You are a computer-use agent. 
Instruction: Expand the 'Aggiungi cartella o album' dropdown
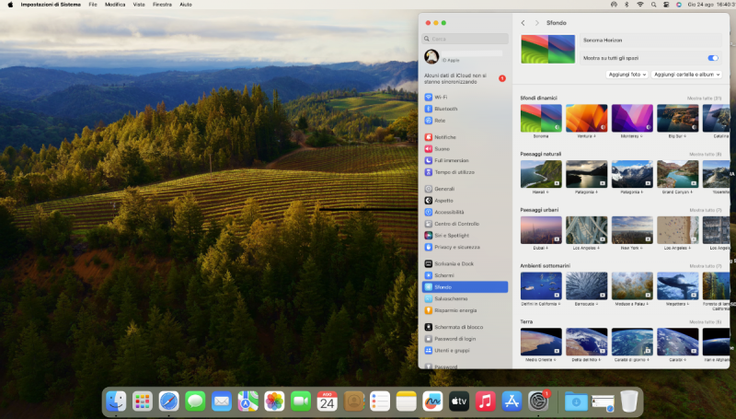pos(686,74)
